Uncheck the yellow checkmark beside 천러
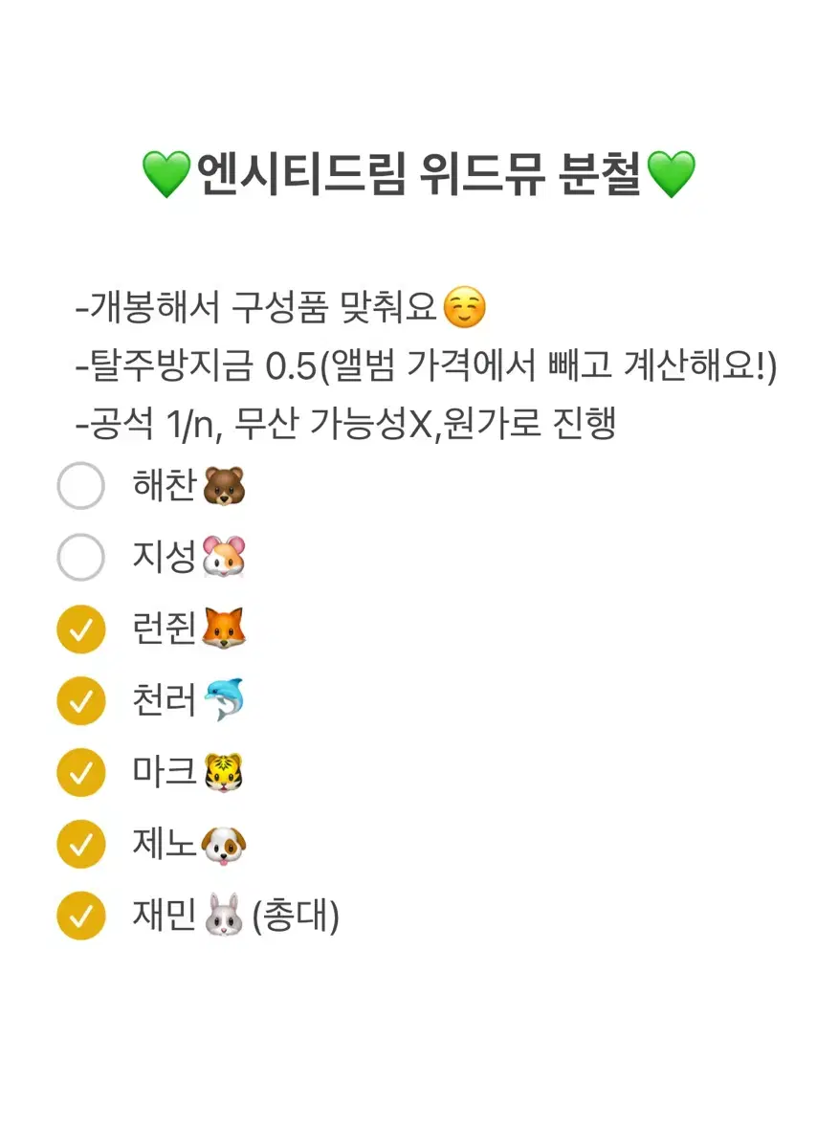The width and height of the screenshot is (839, 1148). [80, 701]
